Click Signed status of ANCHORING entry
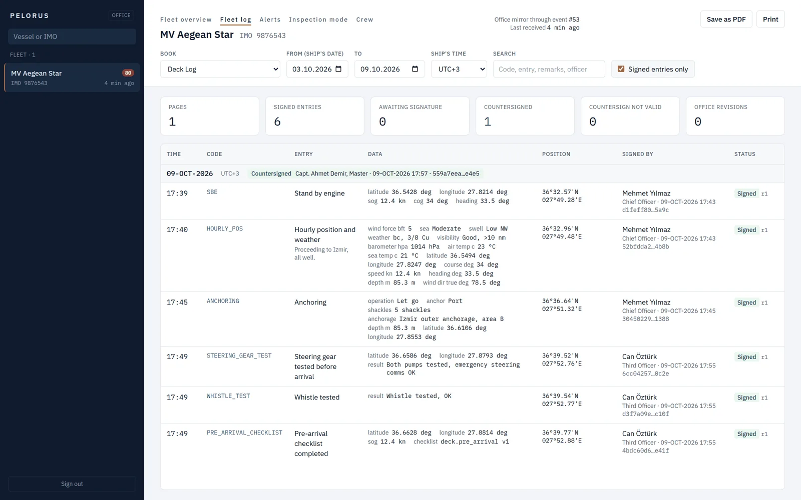The height and width of the screenshot is (500, 801). [x=746, y=302]
